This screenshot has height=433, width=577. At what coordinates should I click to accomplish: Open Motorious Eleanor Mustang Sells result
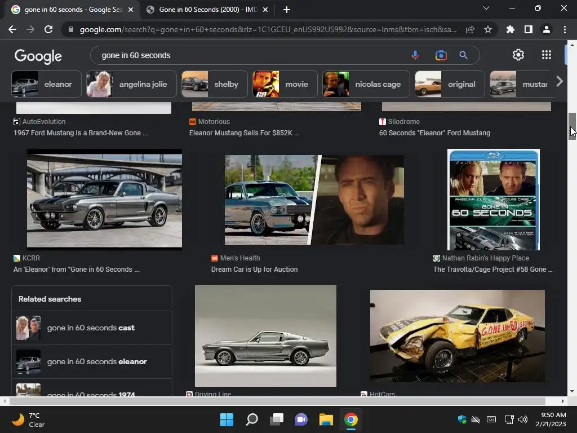click(245, 133)
